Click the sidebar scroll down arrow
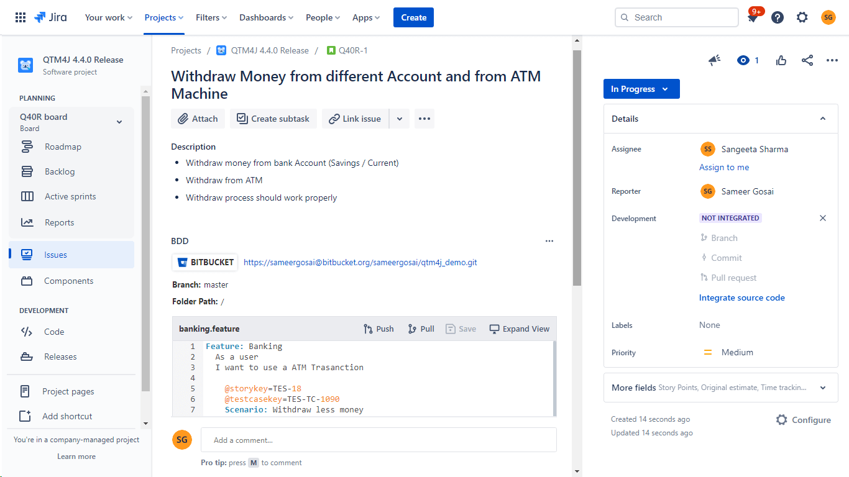 [146, 424]
